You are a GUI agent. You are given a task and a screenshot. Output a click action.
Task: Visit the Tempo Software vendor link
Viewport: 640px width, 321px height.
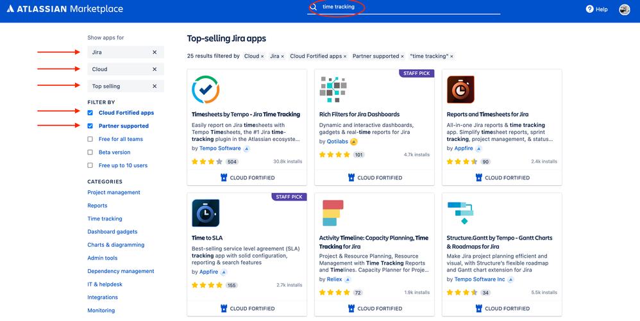click(x=220, y=149)
